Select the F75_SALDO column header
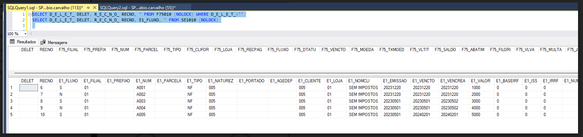The height and width of the screenshot is (137, 583). [445, 50]
